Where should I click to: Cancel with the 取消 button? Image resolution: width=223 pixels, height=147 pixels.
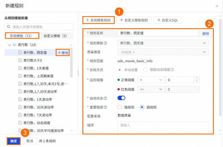pyautogui.click(x=30, y=141)
